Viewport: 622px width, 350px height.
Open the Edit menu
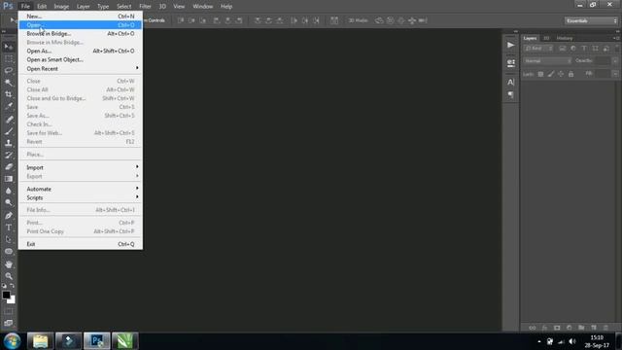click(x=42, y=7)
